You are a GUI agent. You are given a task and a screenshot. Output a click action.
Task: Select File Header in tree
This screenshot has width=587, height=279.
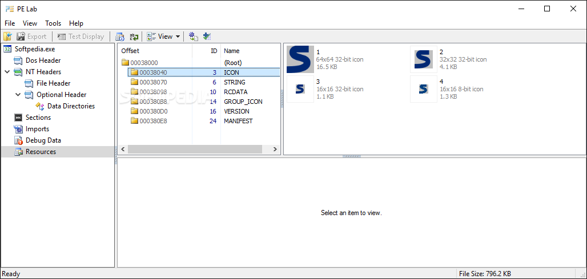tap(54, 83)
